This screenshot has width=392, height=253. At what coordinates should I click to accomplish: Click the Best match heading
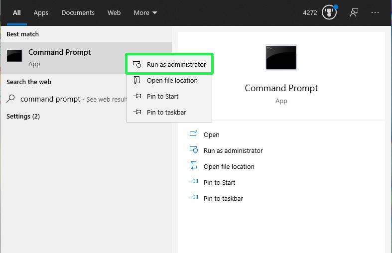(22, 34)
